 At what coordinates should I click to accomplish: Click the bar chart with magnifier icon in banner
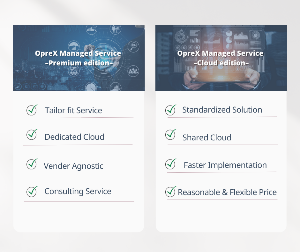click(91, 28)
